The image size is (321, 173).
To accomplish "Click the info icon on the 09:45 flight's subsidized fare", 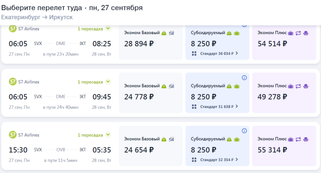I will (244, 77).
